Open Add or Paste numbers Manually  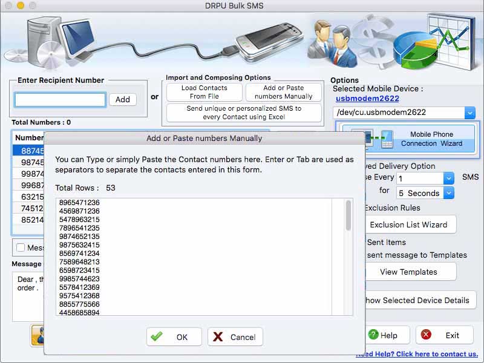coord(284,91)
